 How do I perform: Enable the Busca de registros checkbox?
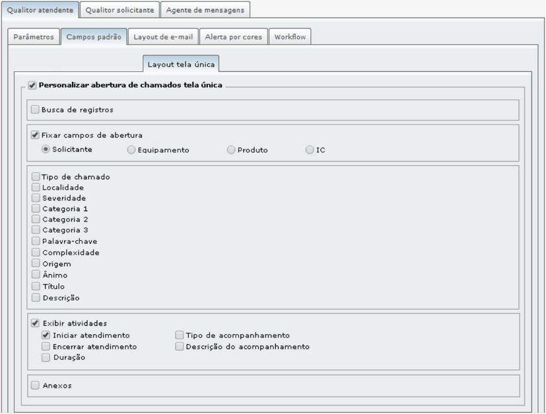pos(35,110)
